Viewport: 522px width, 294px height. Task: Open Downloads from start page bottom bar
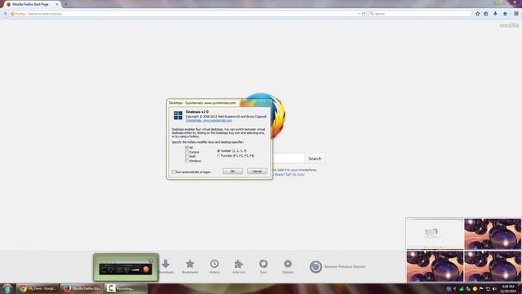point(166,267)
